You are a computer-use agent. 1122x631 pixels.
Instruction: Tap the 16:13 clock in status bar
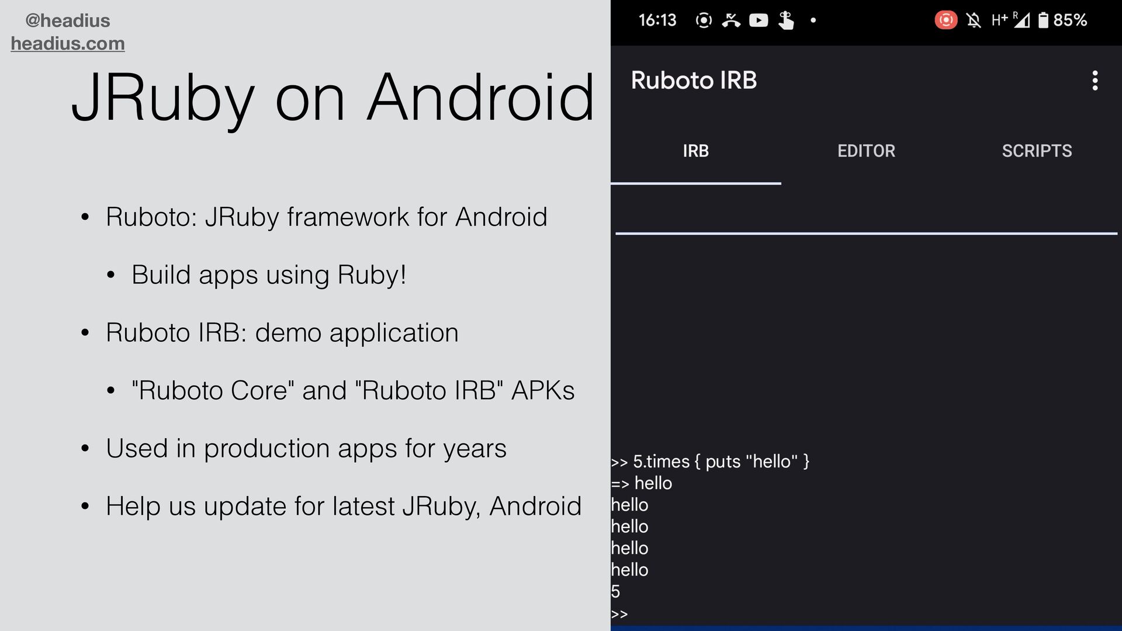pyautogui.click(x=657, y=20)
